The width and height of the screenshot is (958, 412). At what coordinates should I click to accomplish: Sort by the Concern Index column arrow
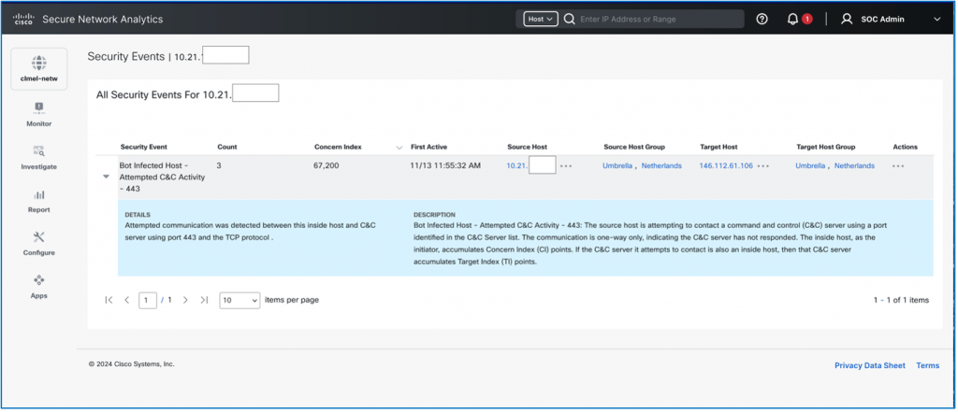click(x=400, y=148)
